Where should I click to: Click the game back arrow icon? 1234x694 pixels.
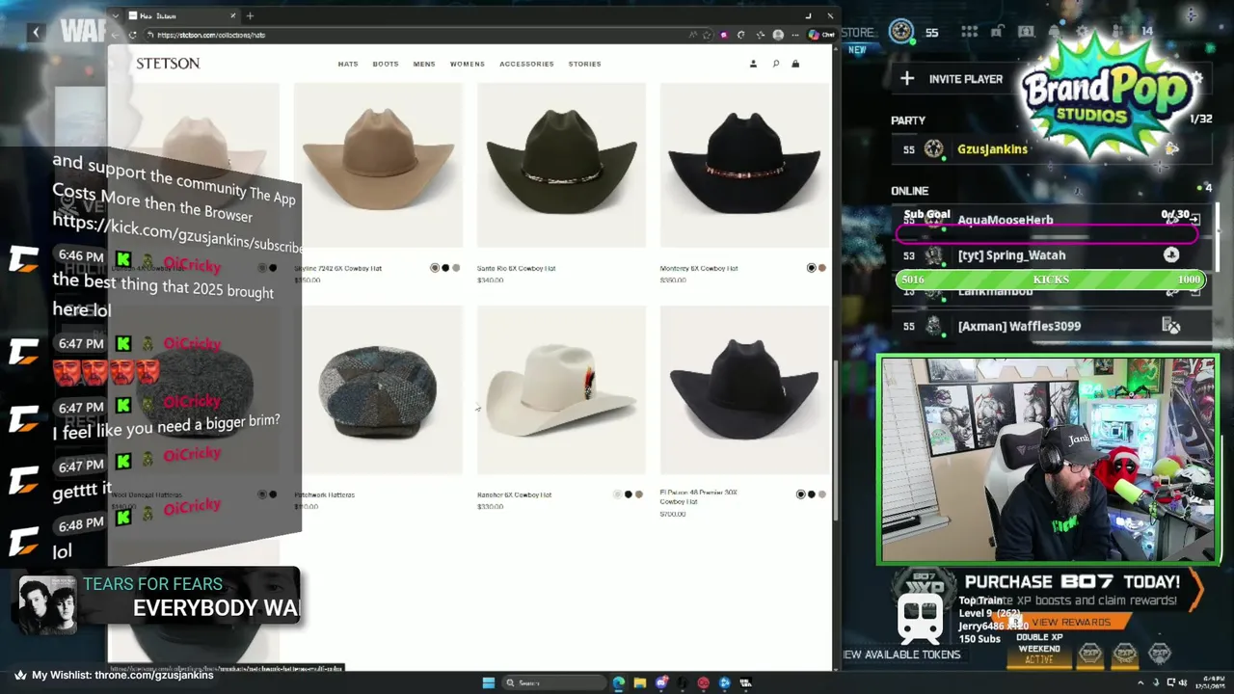(x=36, y=32)
